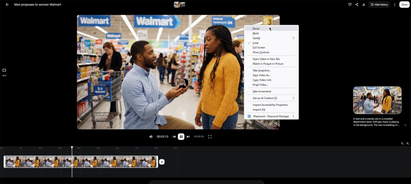This screenshot has width=411, height=184.
Task: Choose Mute in the context menu
Action: (x=271, y=33)
